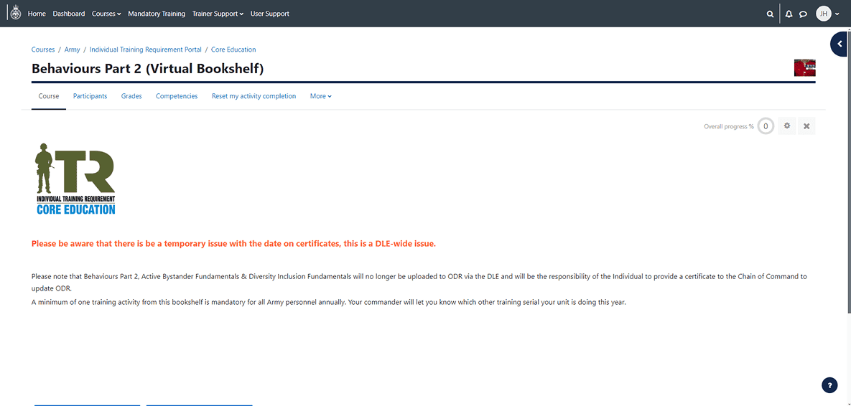The height and width of the screenshot is (406, 851).
Task: Expand the More tab dropdown
Action: tap(320, 96)
